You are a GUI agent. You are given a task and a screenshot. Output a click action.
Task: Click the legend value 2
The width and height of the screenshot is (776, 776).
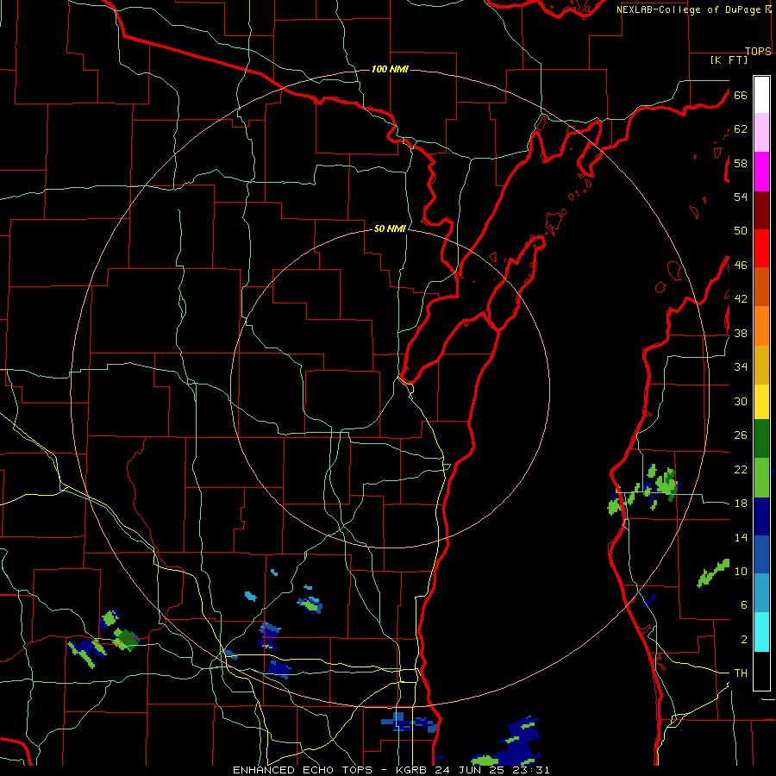point(743,639)
